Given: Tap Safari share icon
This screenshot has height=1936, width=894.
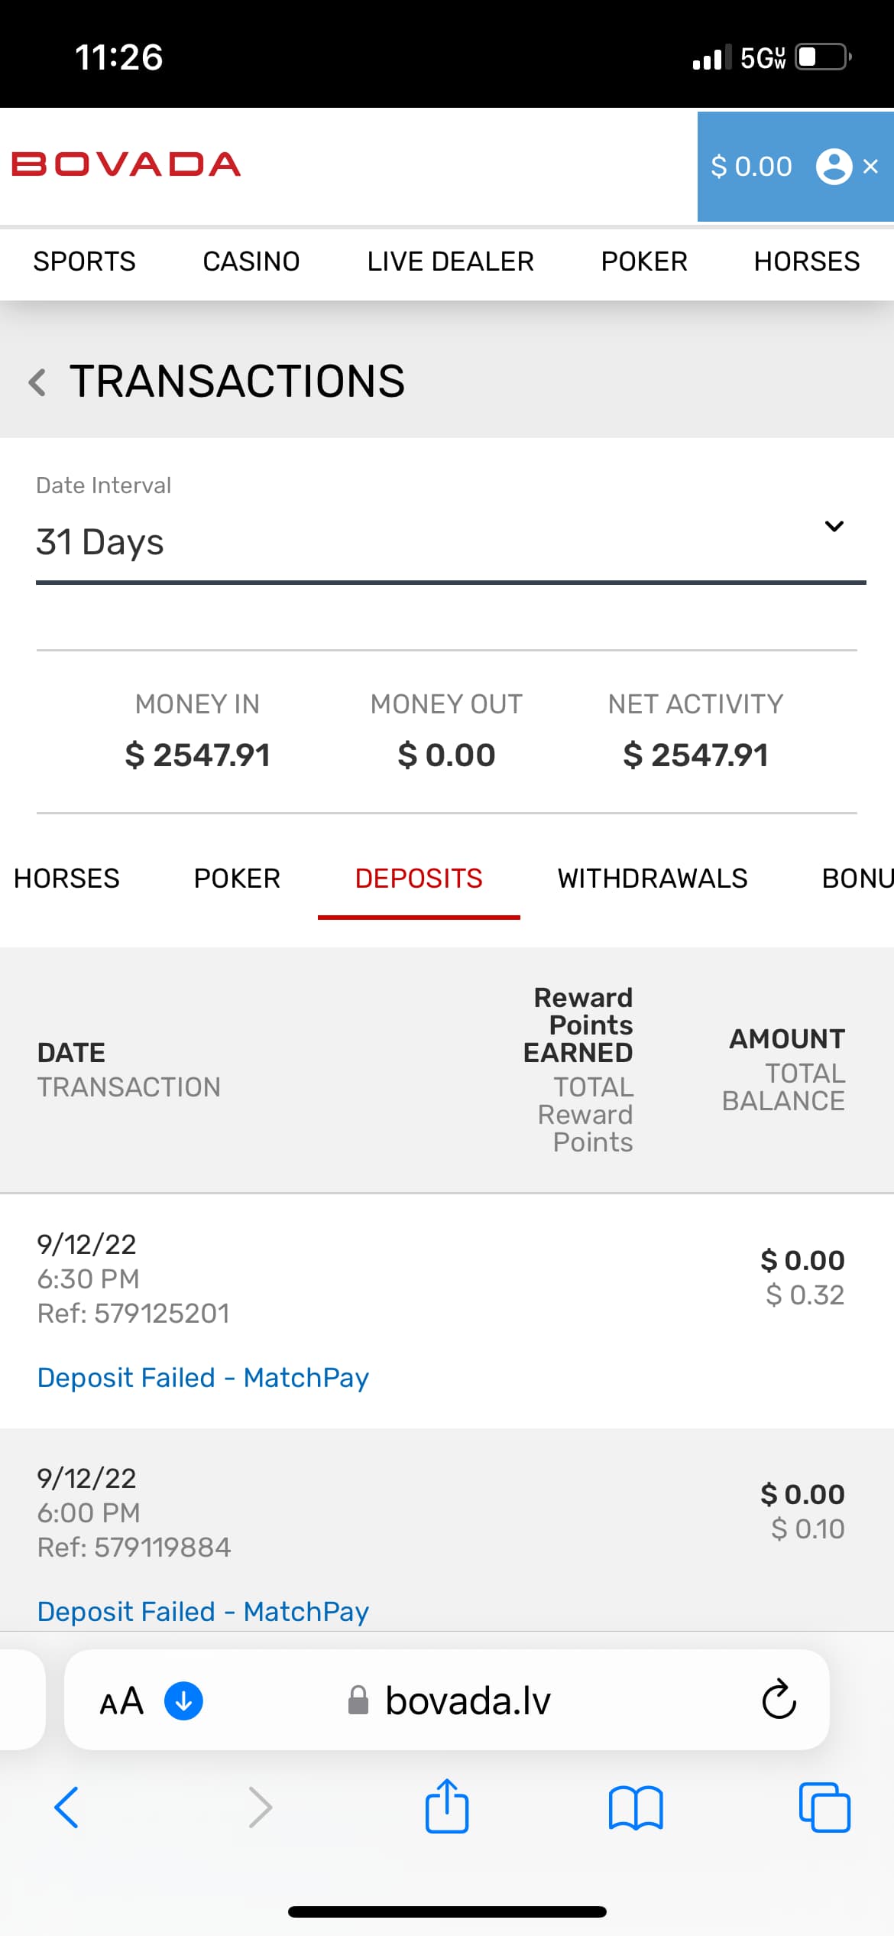Looking at the screenshot, I should click(447, 1807).
